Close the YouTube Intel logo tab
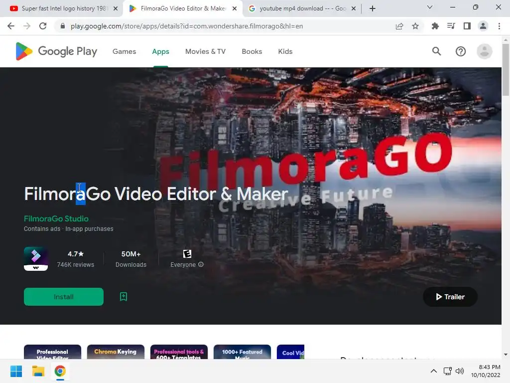The image size is (510, 383). click(116, 8)
